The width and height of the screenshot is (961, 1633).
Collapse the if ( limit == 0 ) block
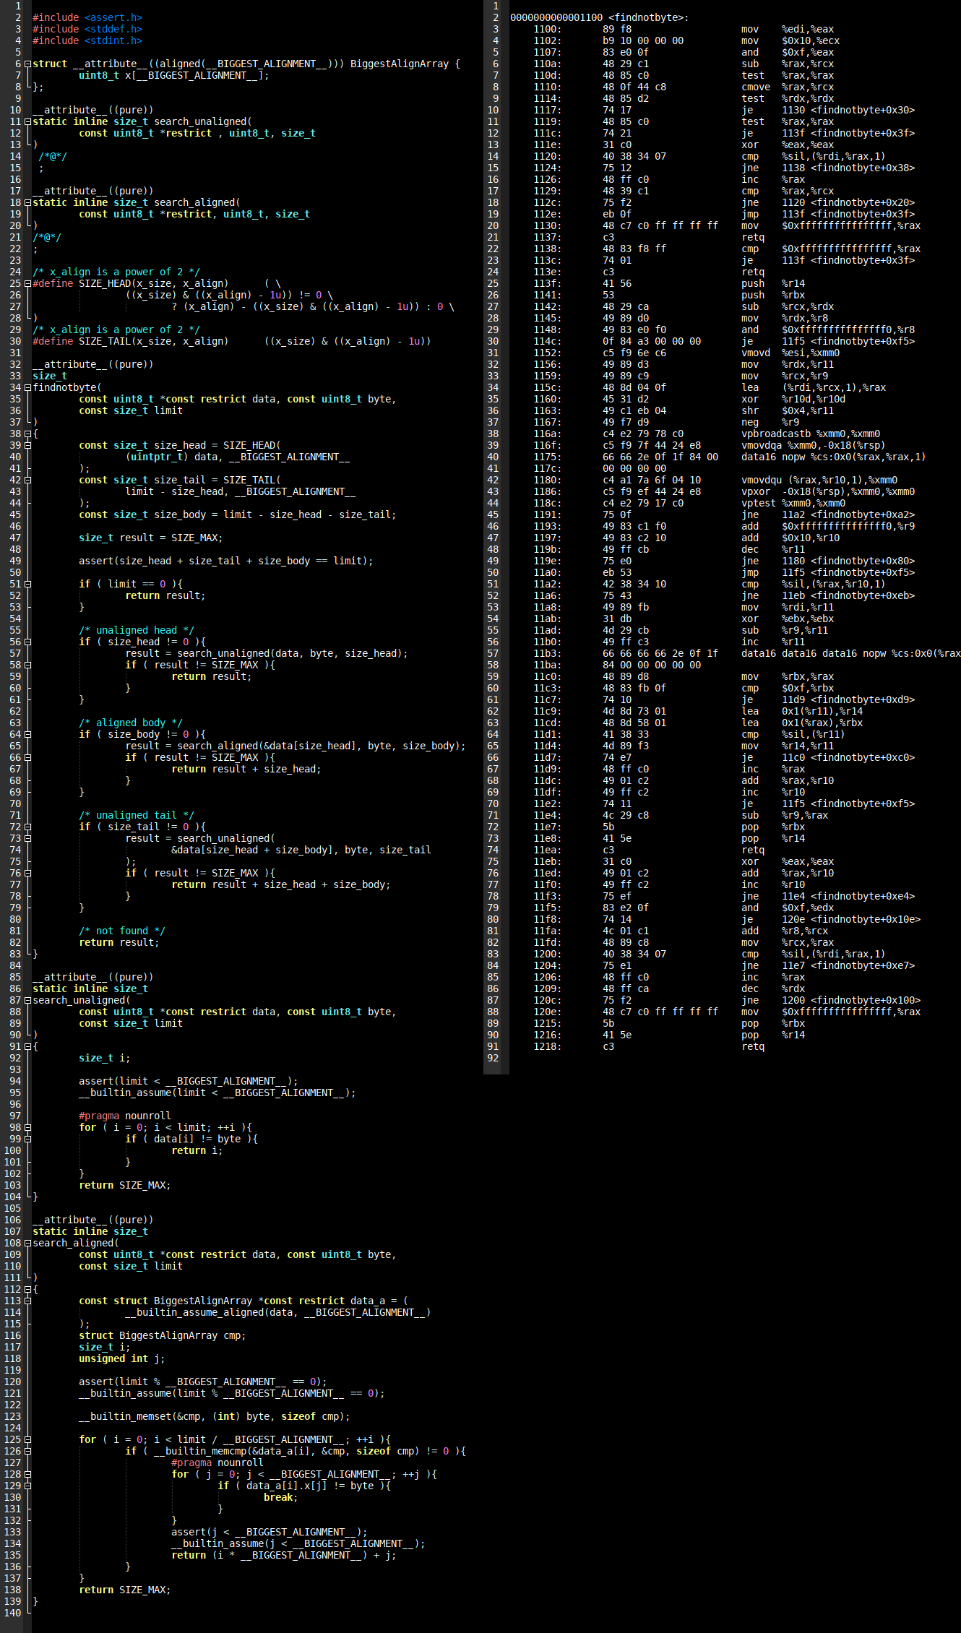27,585
